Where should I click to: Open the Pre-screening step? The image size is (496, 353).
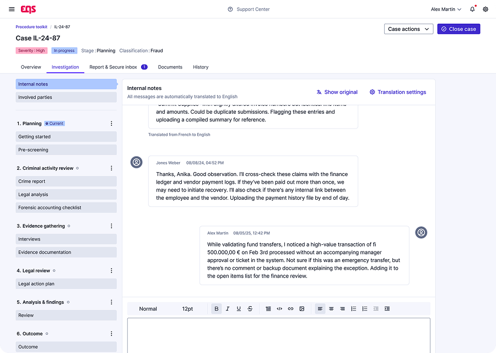pyautogui.click(x=66, y=149)
